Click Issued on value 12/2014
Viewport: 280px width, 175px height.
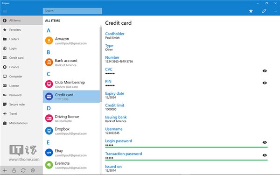110,170
